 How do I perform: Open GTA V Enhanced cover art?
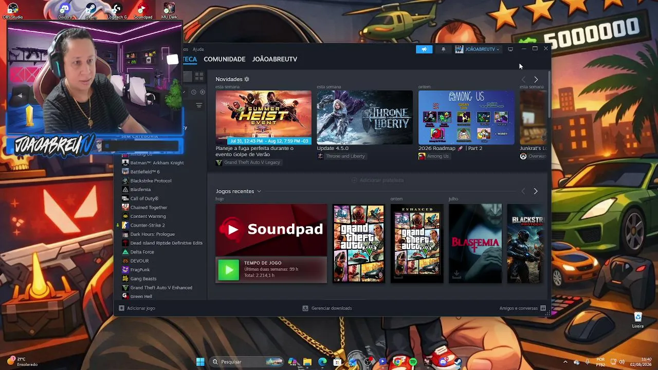coord(417,244)
